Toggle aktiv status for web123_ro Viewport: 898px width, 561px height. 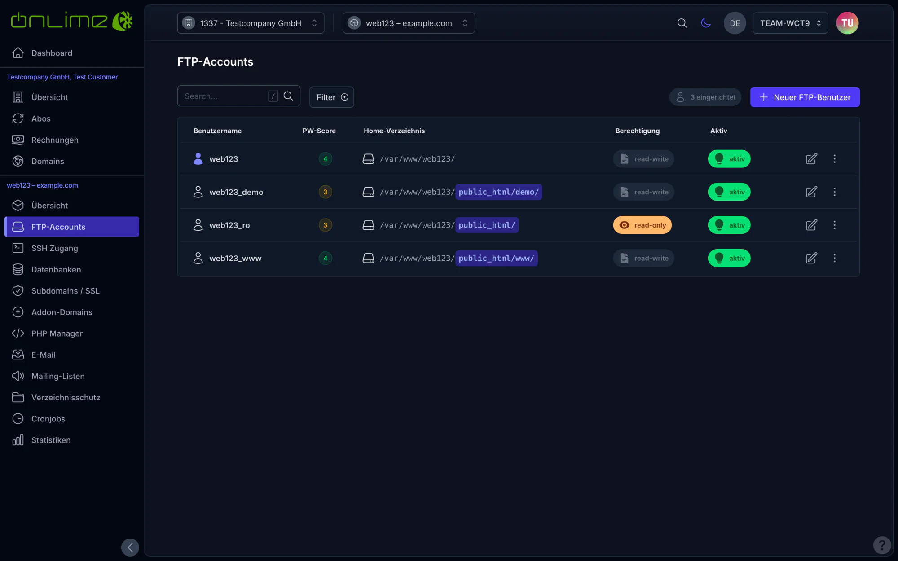pyautogui.click(x=729, y=225)
